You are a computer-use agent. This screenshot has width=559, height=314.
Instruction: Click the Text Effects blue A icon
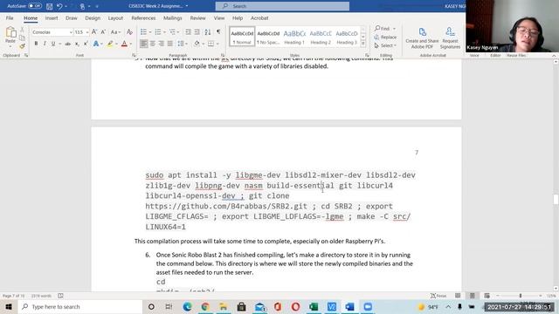point(95,44)
